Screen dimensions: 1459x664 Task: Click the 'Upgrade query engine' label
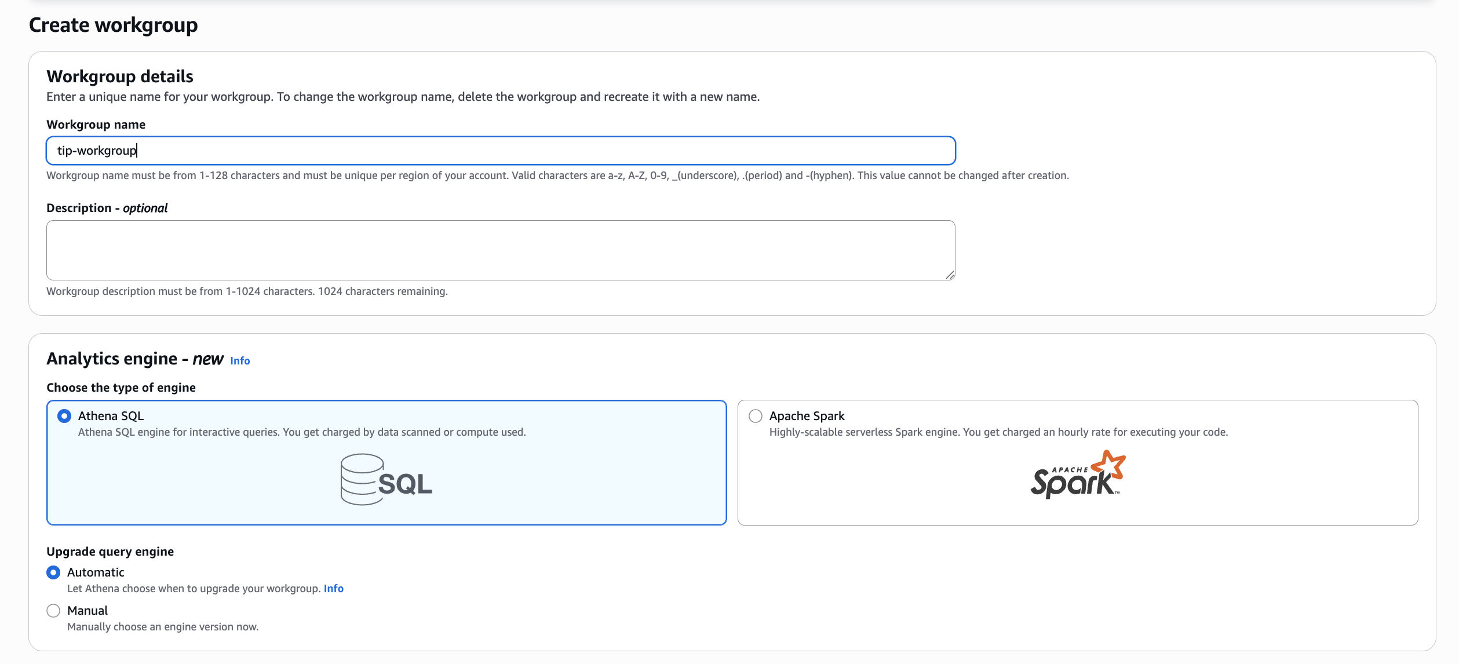pos(110,552)
